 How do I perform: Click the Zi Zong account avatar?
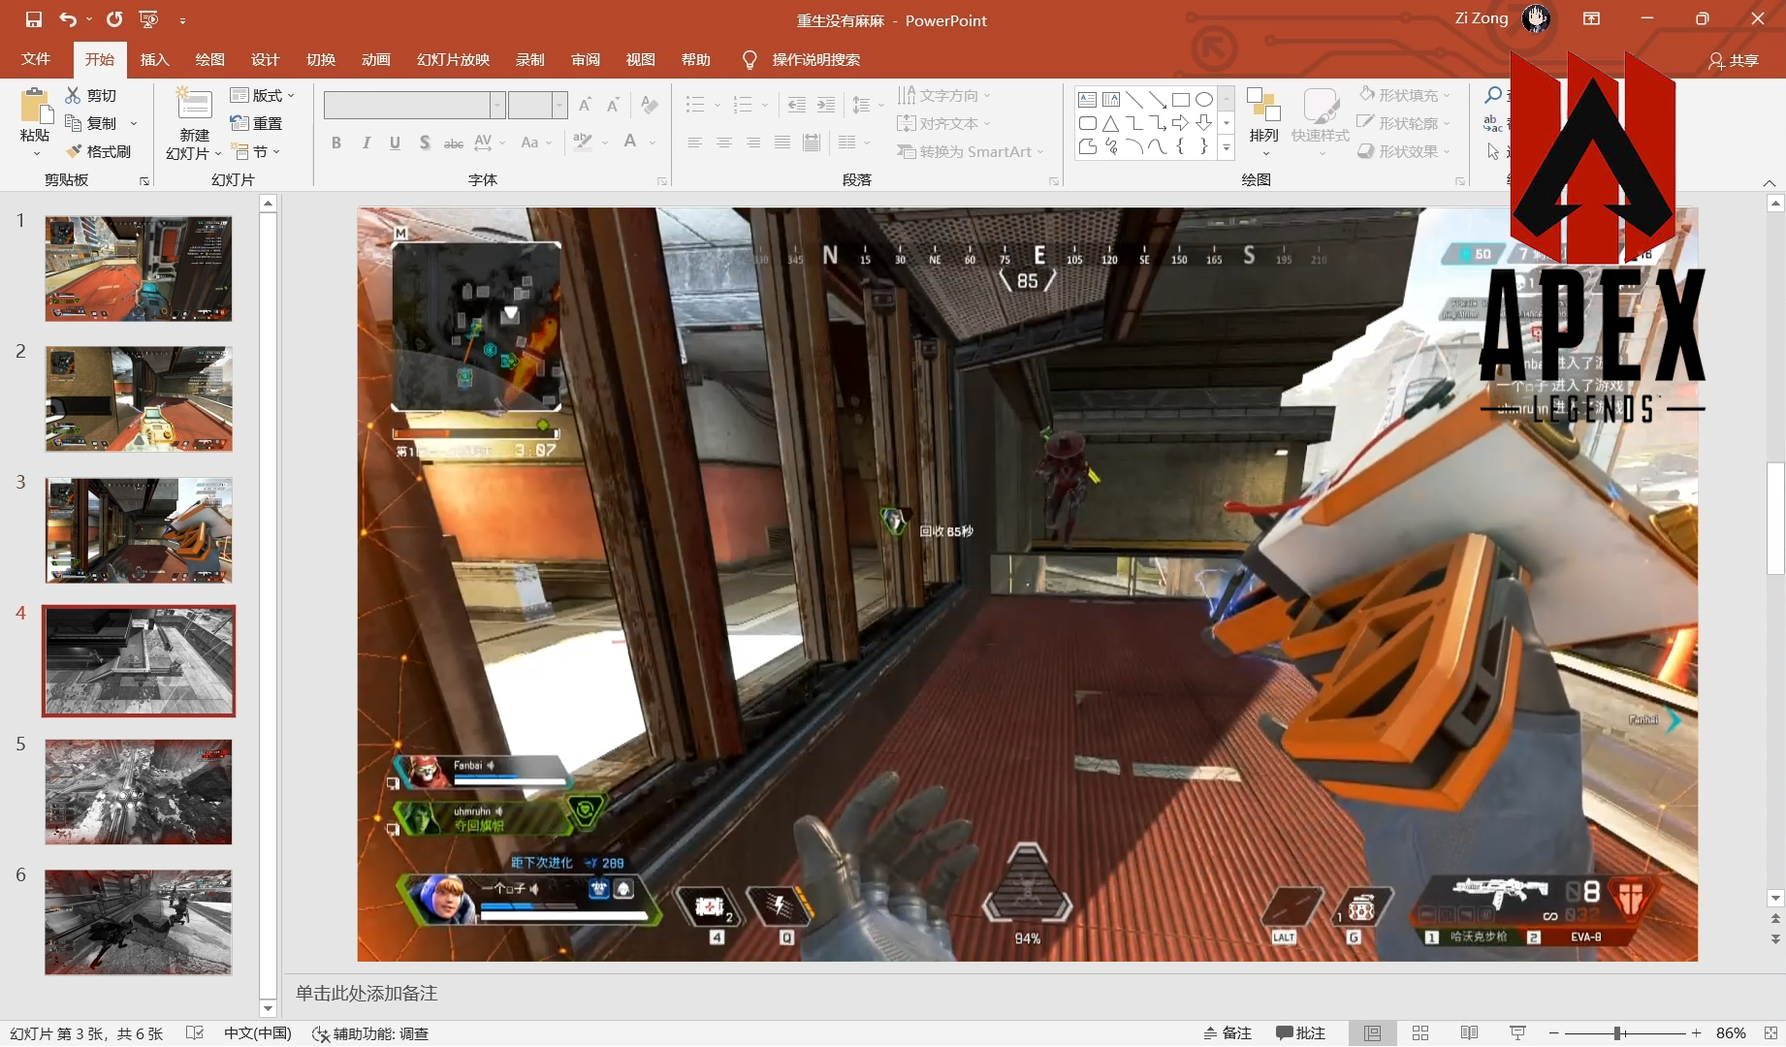[x=1536, y=18]
